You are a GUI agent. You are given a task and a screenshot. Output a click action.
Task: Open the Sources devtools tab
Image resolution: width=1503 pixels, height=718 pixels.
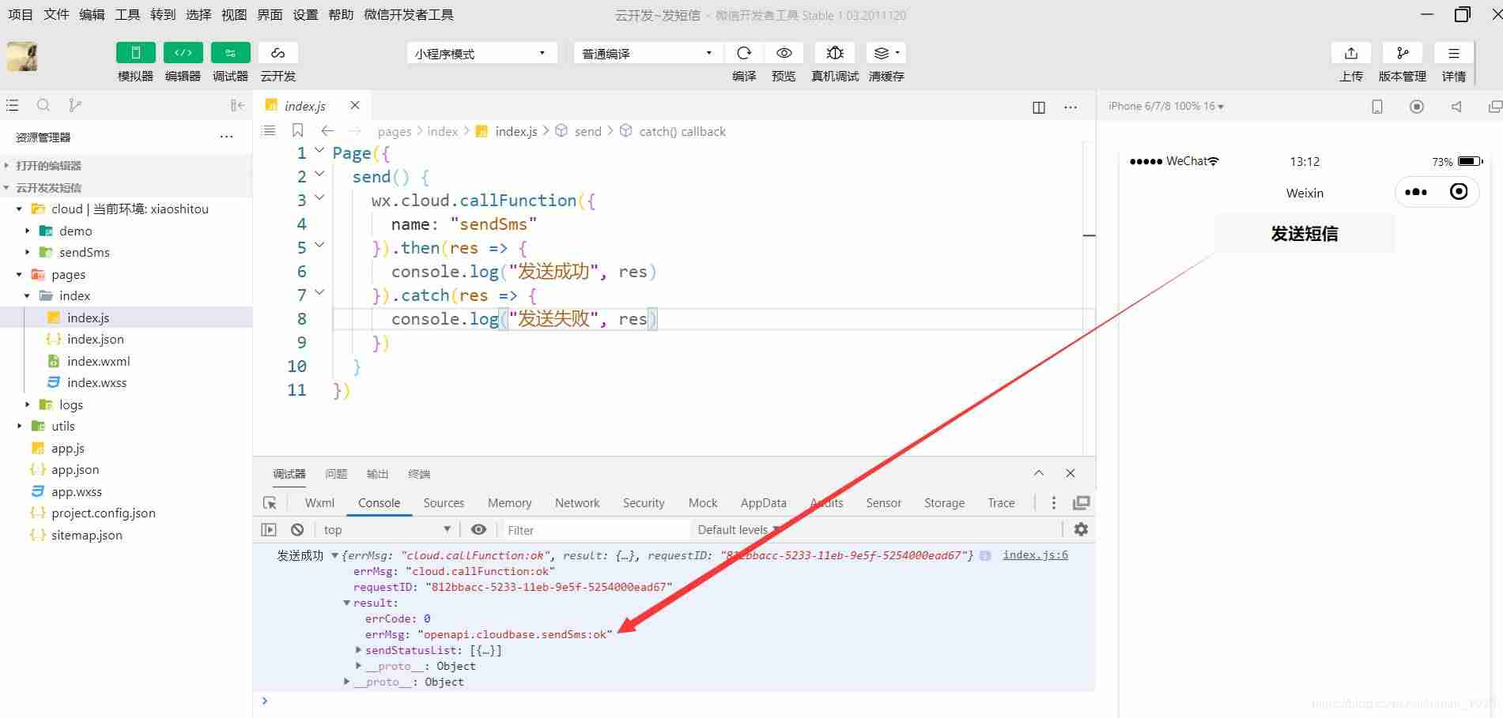pos(444,502)
